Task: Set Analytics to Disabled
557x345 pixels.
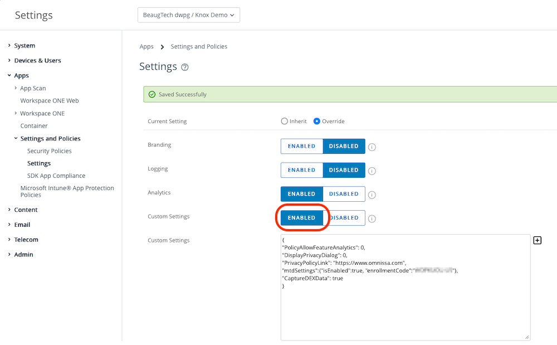Action: (344, 194)
